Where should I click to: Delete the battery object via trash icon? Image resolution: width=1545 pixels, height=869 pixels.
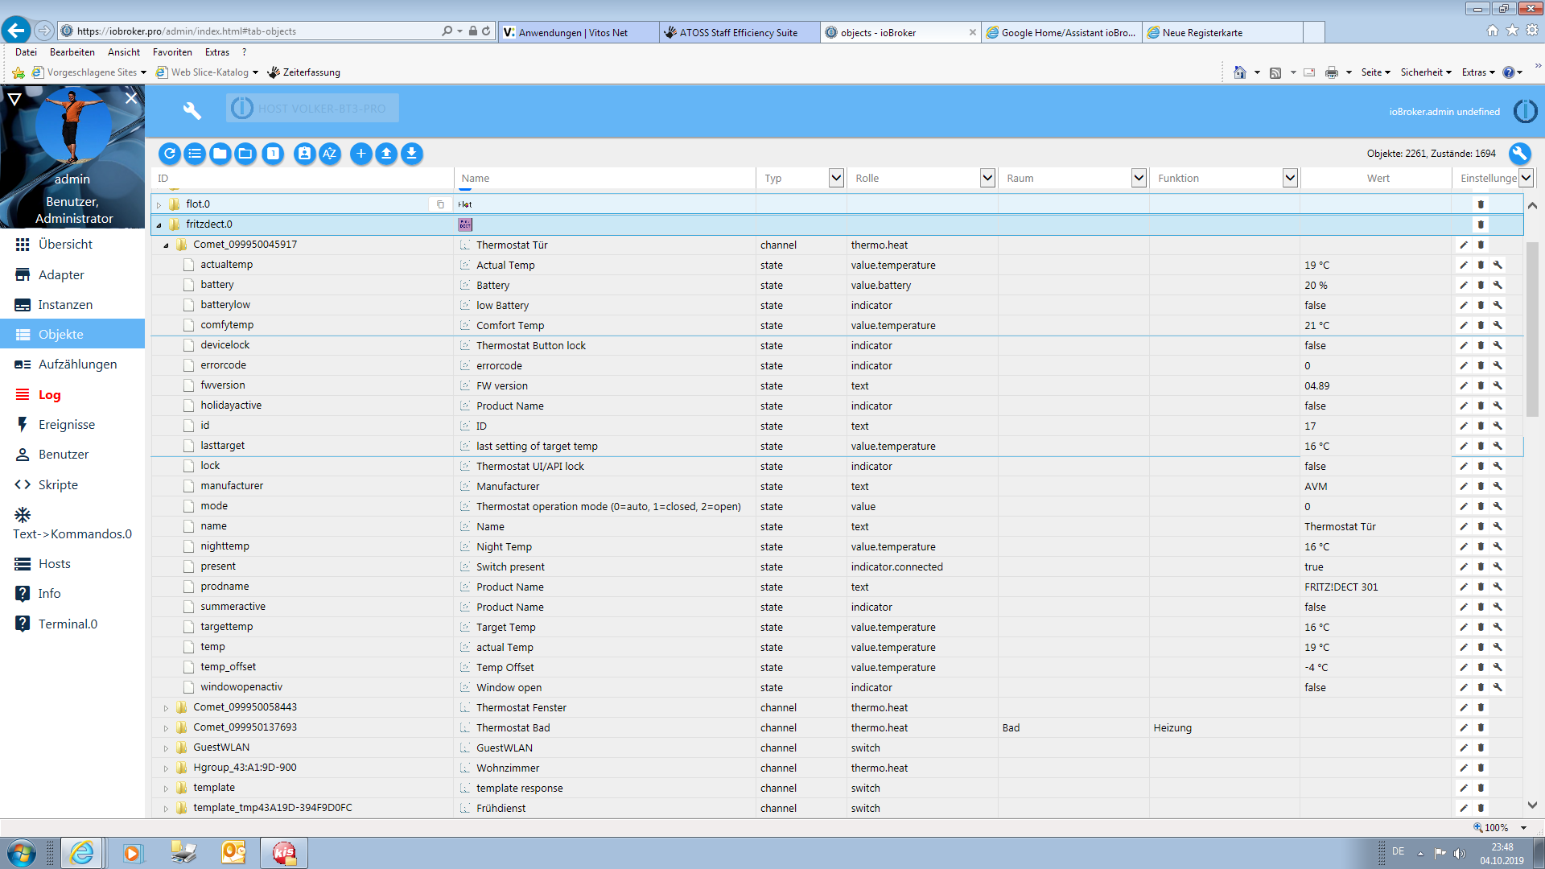(x=1481, y=285)
